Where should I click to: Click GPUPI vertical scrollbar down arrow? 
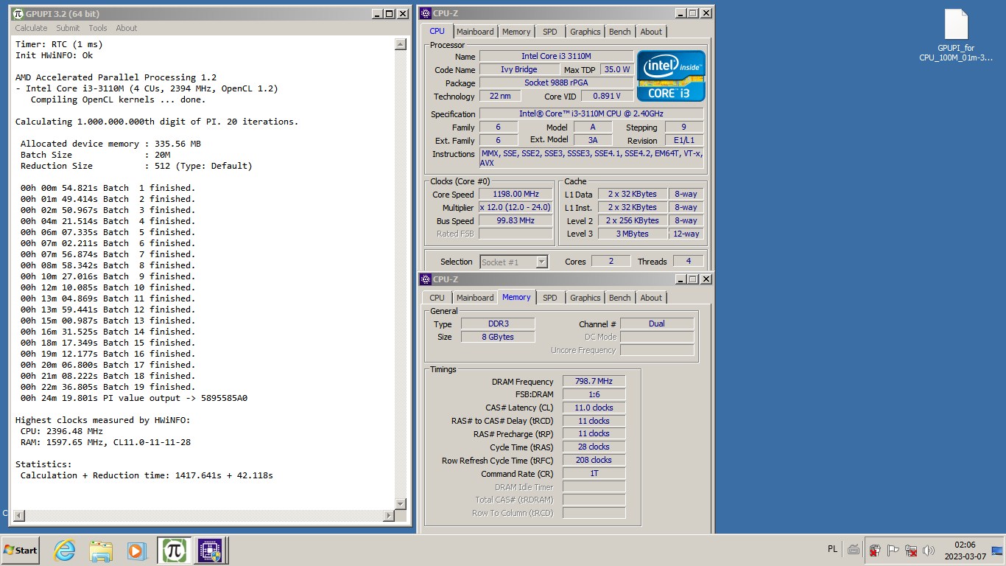tap(401, 504)
